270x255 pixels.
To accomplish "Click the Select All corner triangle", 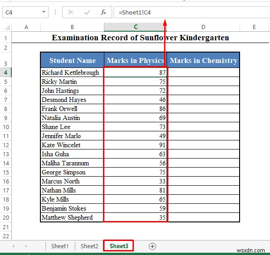I will pos(7,27).
